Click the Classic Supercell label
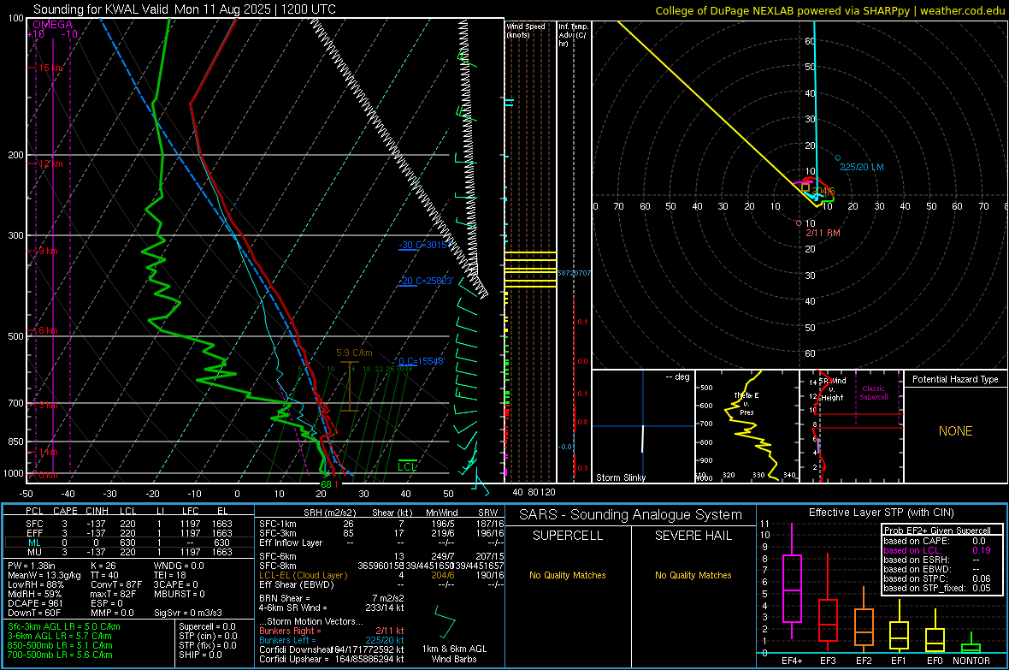Viewport: 1009px width, 670px height. (x=873, y=393)
